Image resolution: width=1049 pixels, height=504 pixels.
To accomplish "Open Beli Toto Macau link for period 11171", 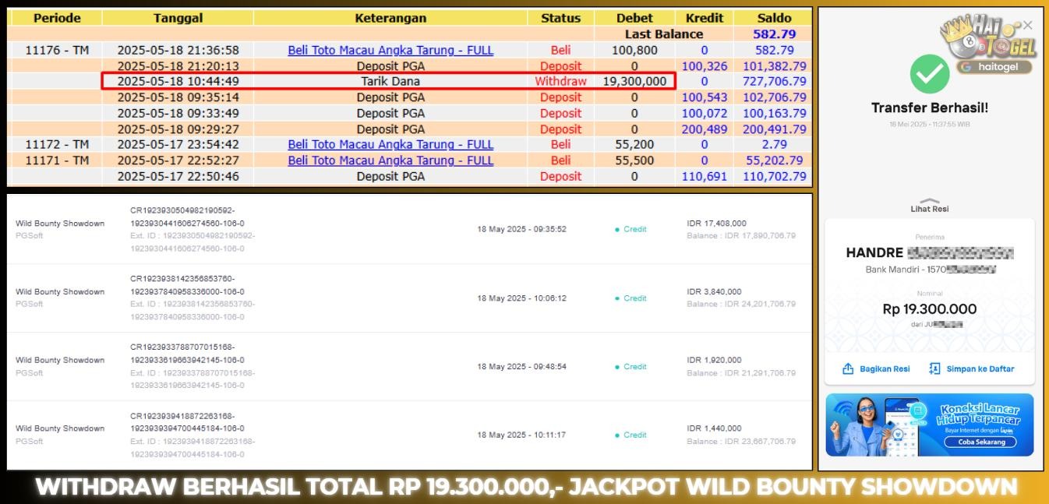I will pyautogui.click(x=390, y=160).
